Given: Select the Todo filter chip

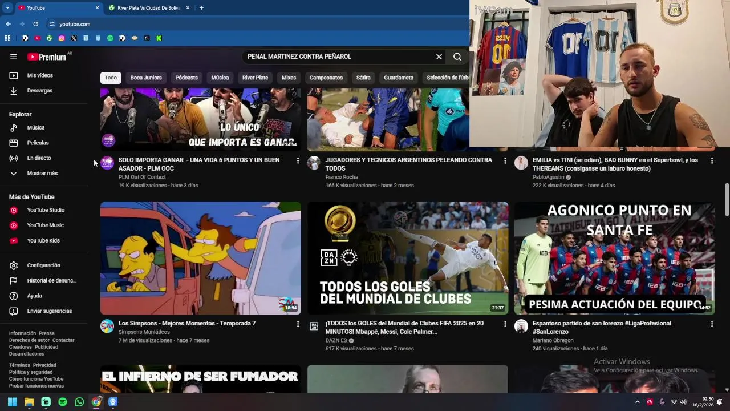Looking at the screenshot, I should [x=111, y=78].
